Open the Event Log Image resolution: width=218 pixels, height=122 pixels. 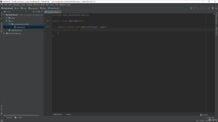[209, 118]
